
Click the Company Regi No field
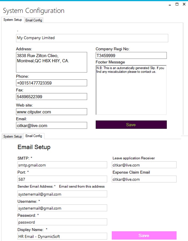pos(131,55)
